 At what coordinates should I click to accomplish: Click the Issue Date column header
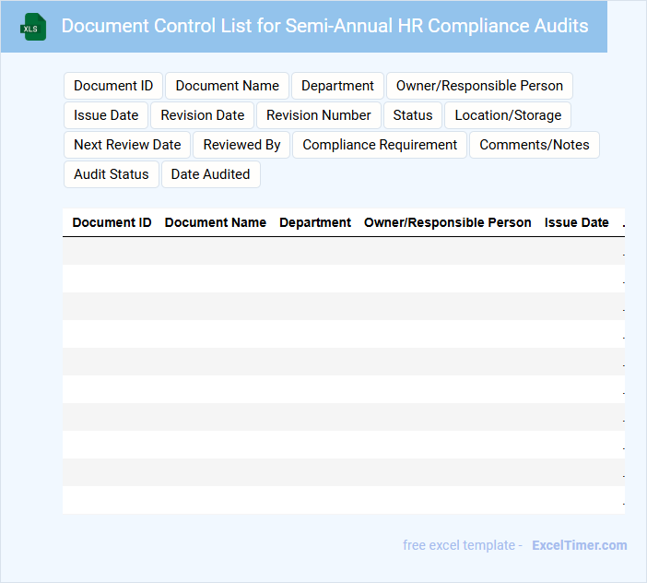[576, 222]
